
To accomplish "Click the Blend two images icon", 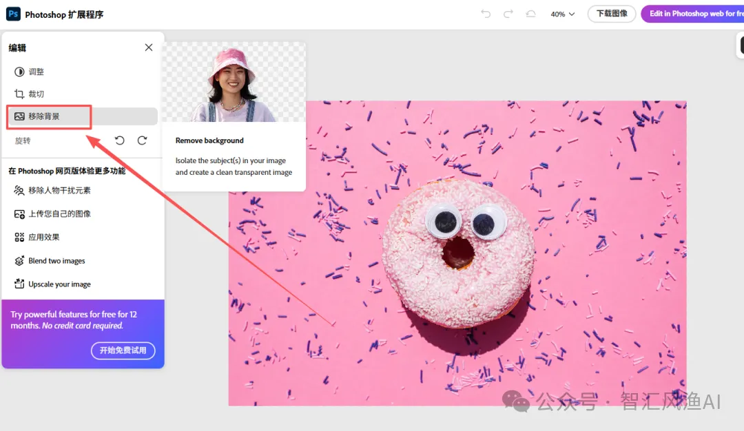I will click(x=19, y=261).
